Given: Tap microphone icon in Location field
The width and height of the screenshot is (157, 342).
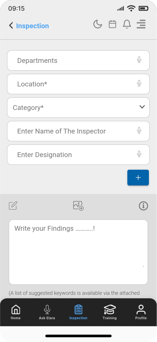Looking at the screenshot, I should (139, 83).
